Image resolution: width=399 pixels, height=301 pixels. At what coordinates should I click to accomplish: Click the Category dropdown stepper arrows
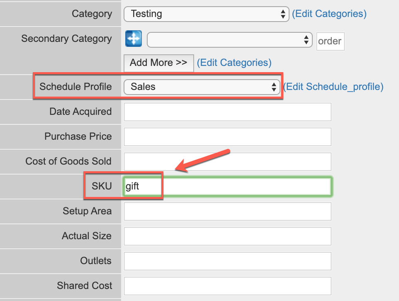point(283,14)
